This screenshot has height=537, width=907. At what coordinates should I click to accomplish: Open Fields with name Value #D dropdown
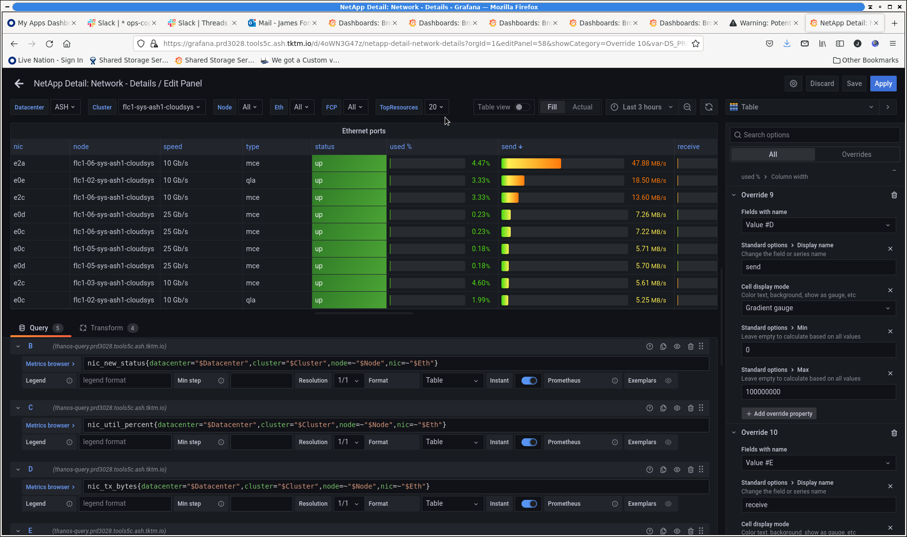pos(818,225)
